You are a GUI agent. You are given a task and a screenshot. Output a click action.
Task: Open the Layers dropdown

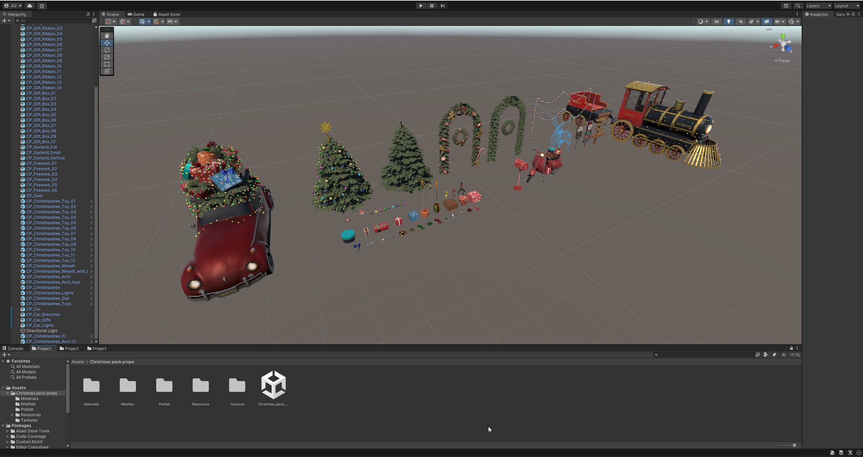(818, 6)
